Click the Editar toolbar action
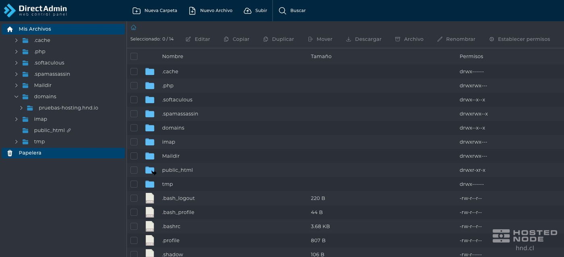Image resolution: width=564 pixels, height=257 pixels. tap(198, 39)
